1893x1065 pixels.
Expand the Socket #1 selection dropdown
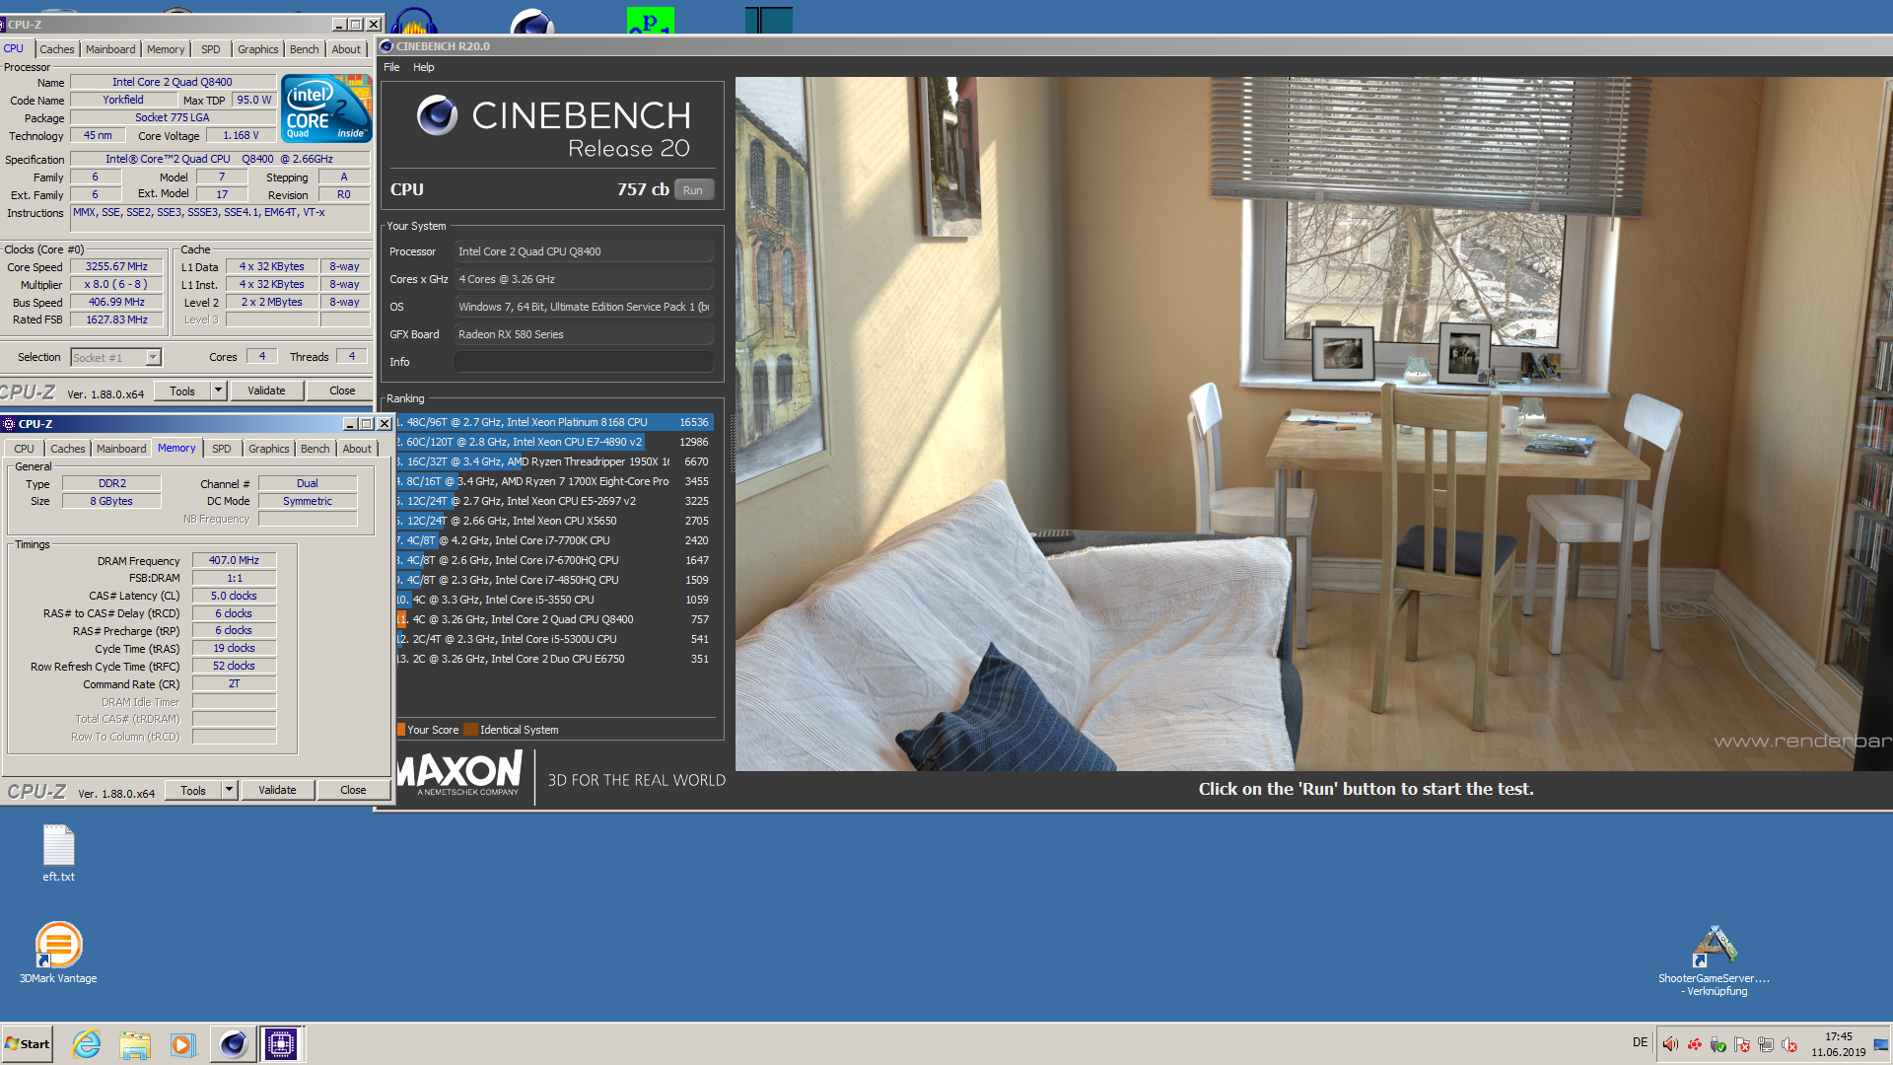[153, 358]
